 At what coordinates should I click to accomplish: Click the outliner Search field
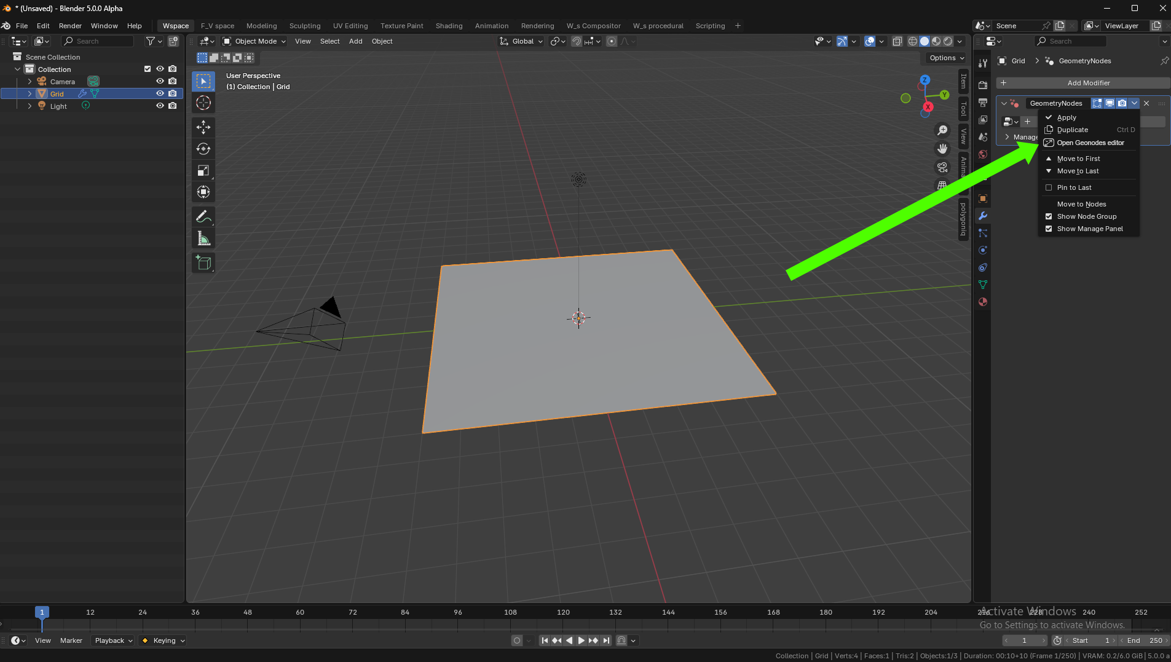coord(97,41)
